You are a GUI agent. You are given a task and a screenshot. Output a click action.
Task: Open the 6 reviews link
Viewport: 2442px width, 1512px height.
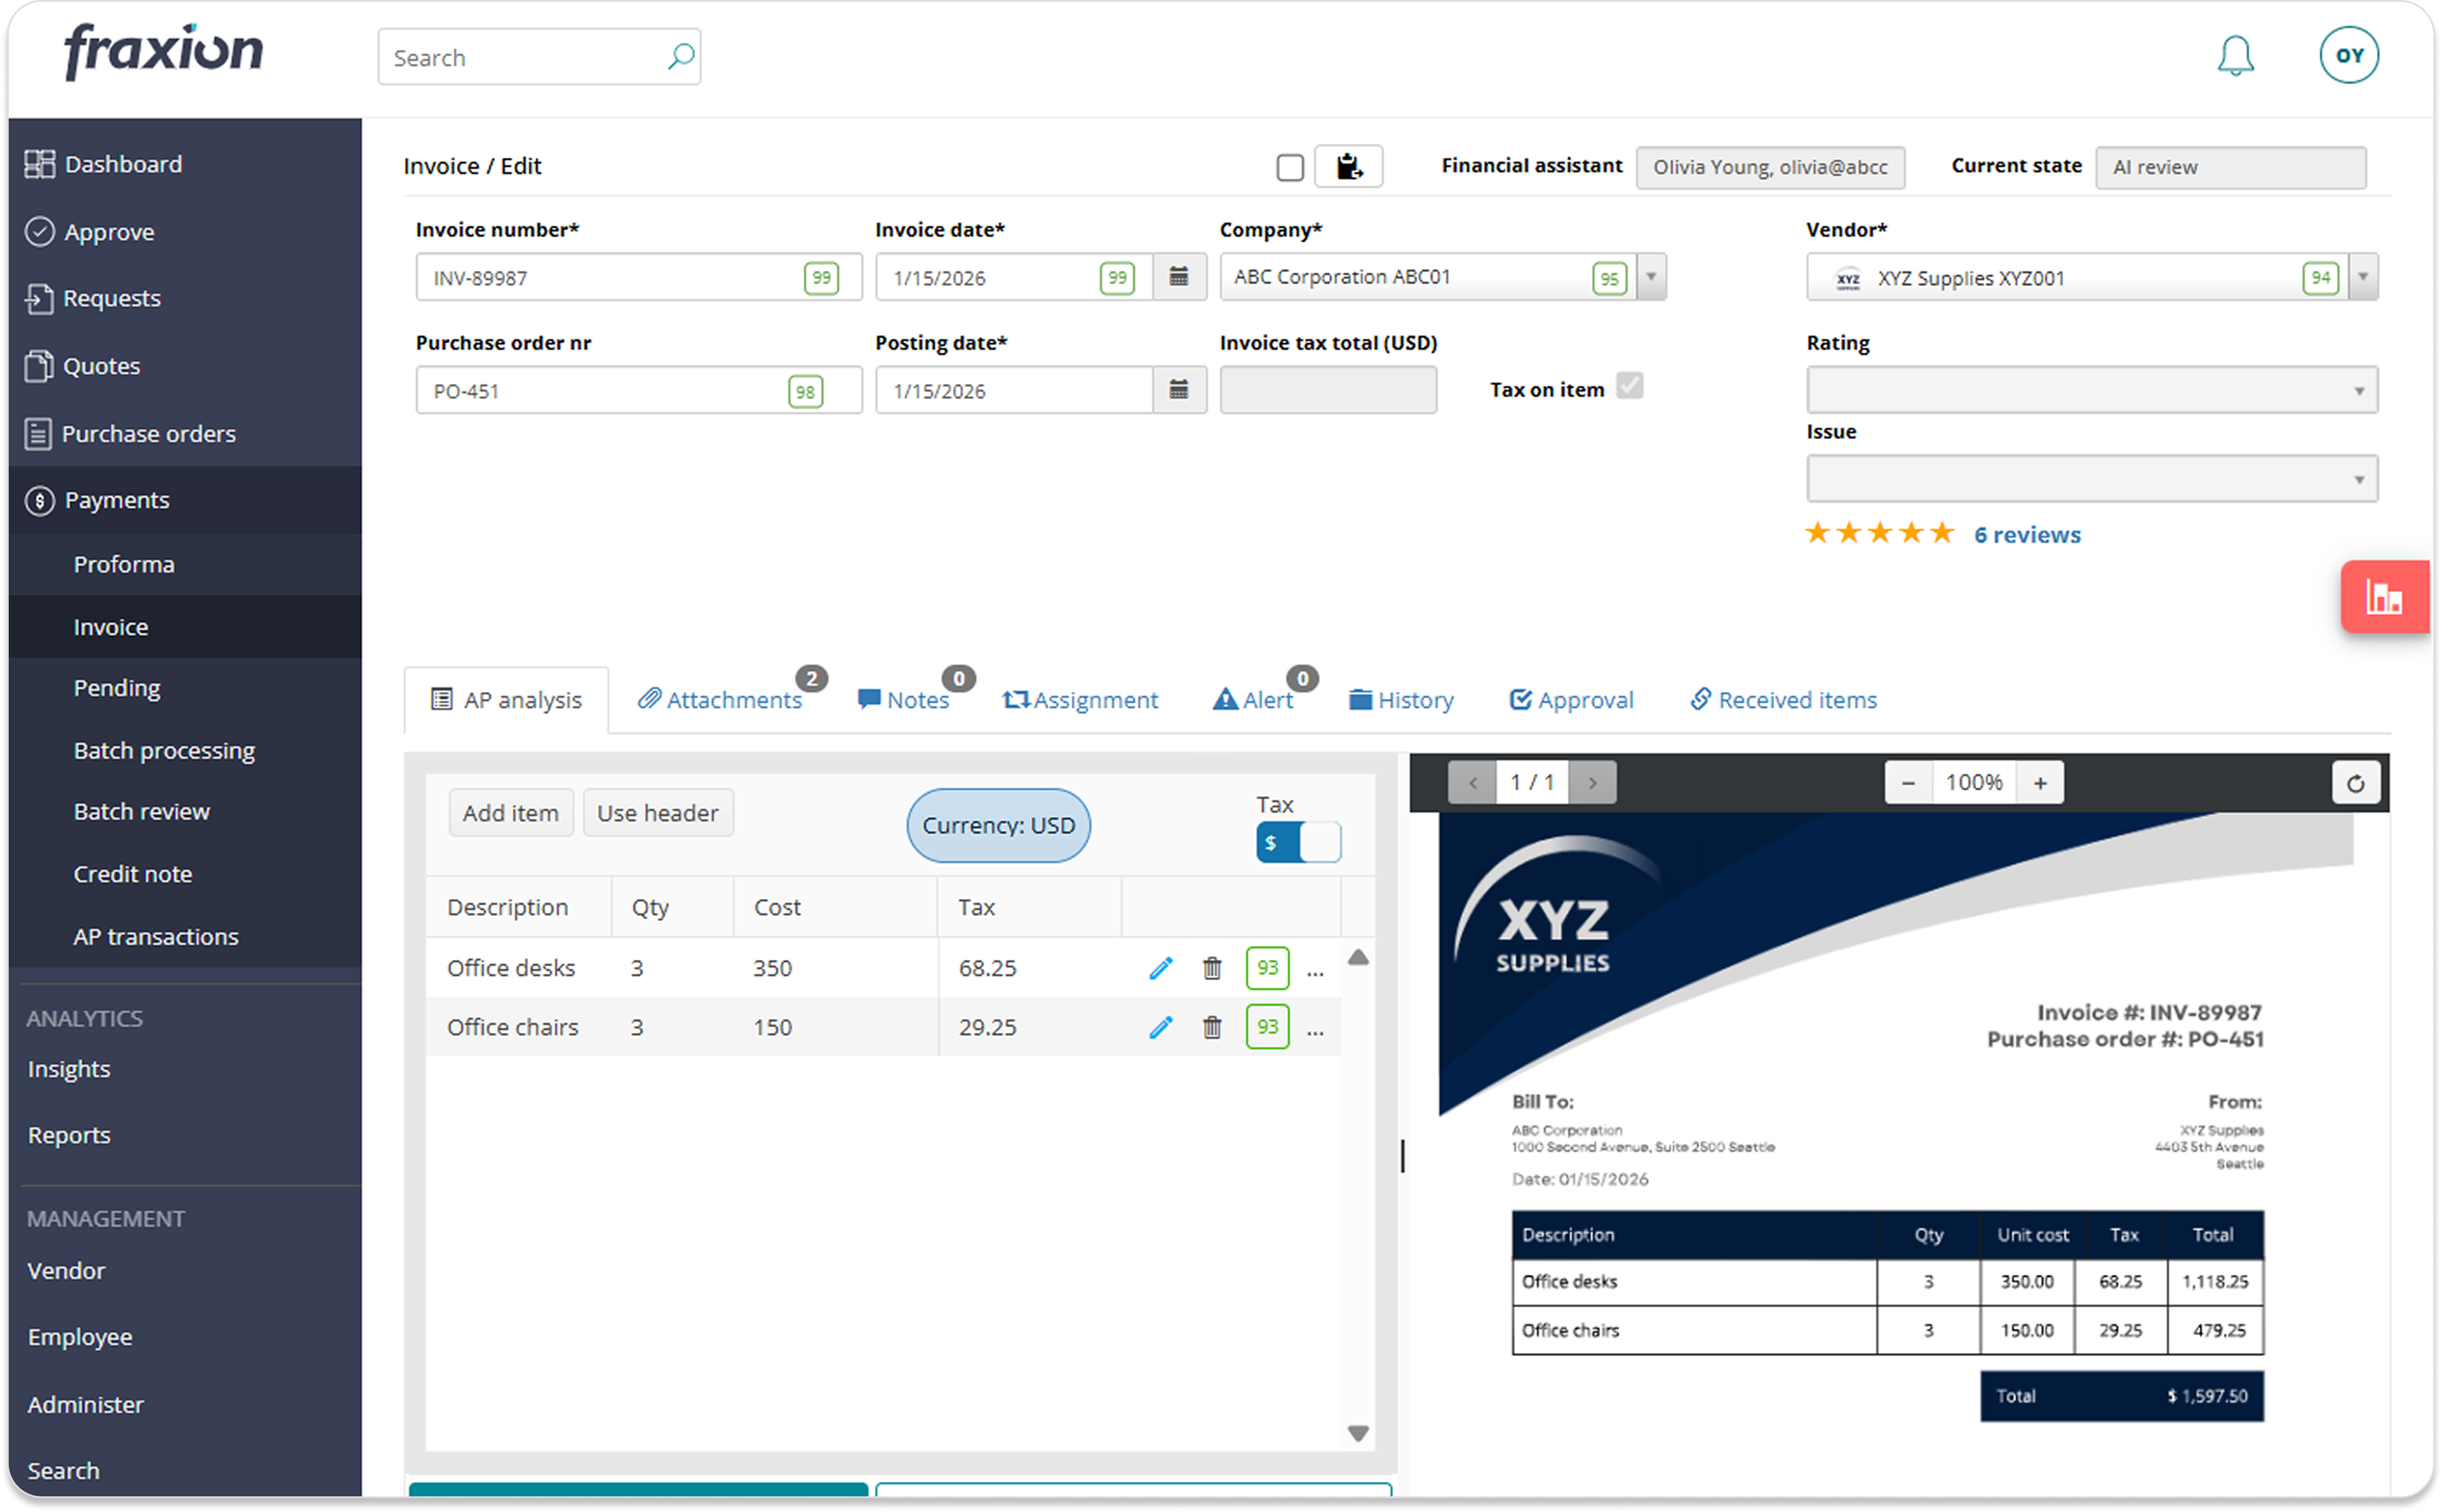(x=2026, y=534)
